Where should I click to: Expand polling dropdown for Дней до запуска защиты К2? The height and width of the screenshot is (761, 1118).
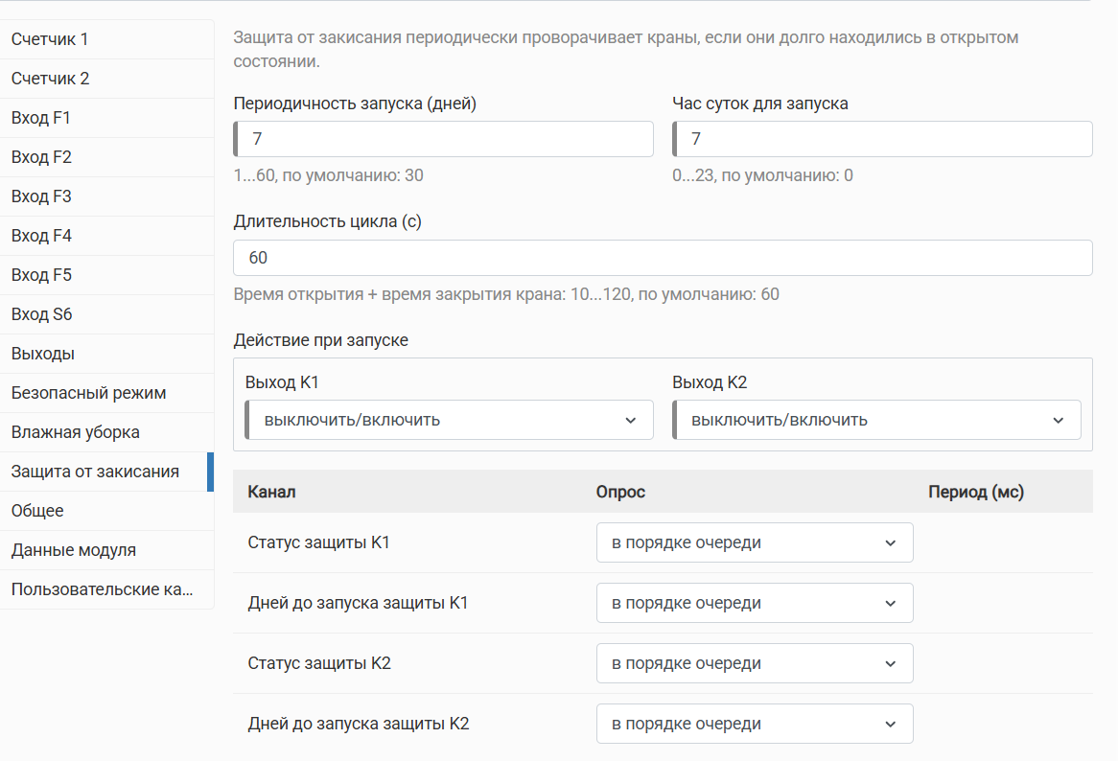(755, 724)
